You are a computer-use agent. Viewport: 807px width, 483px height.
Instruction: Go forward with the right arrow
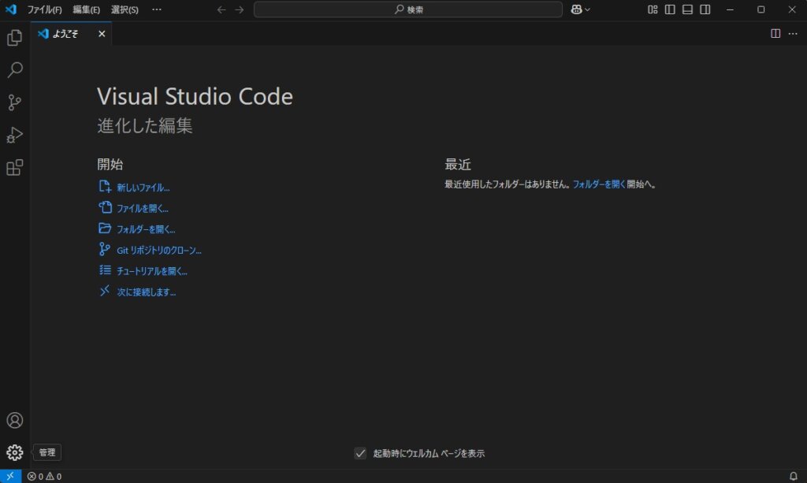(240, 9)
